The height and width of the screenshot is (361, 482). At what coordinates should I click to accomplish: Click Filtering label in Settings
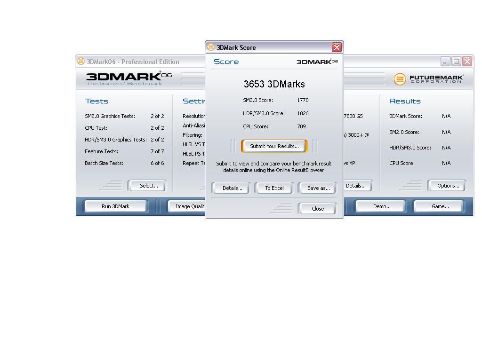pyautogui.click(x=193, y=135)
